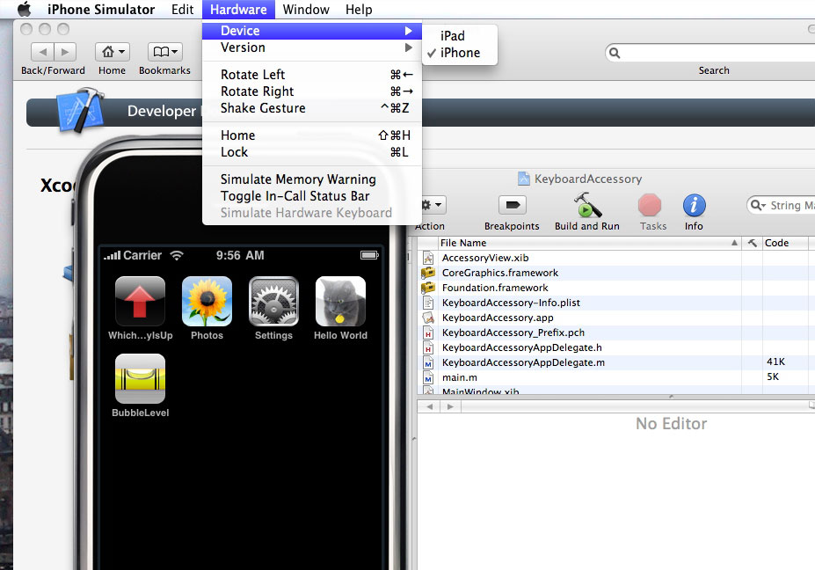Screen dimensions: 815x570
Task: Launch the Hello World app
Action: tap(340, 301)
